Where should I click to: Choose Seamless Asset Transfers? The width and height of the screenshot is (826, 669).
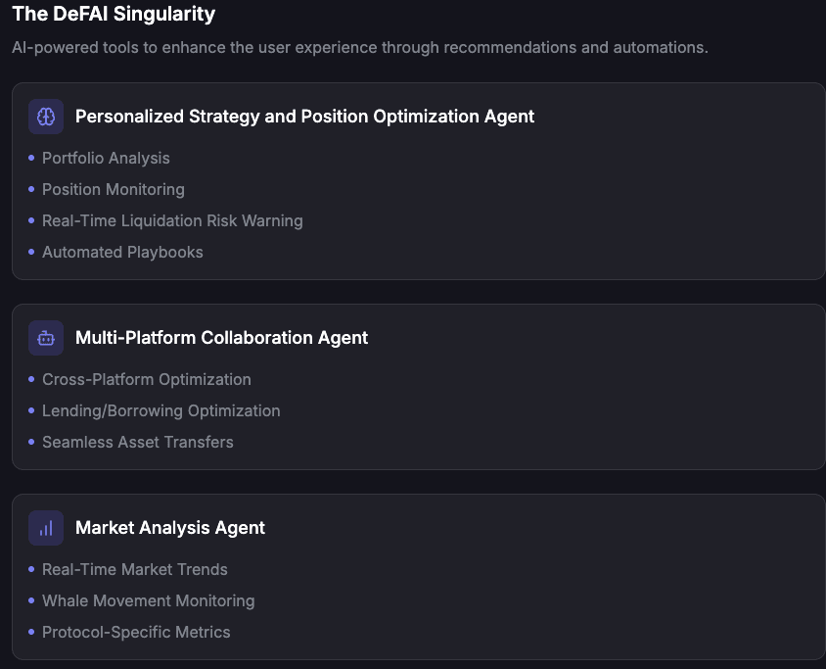[x=138, y=442]
